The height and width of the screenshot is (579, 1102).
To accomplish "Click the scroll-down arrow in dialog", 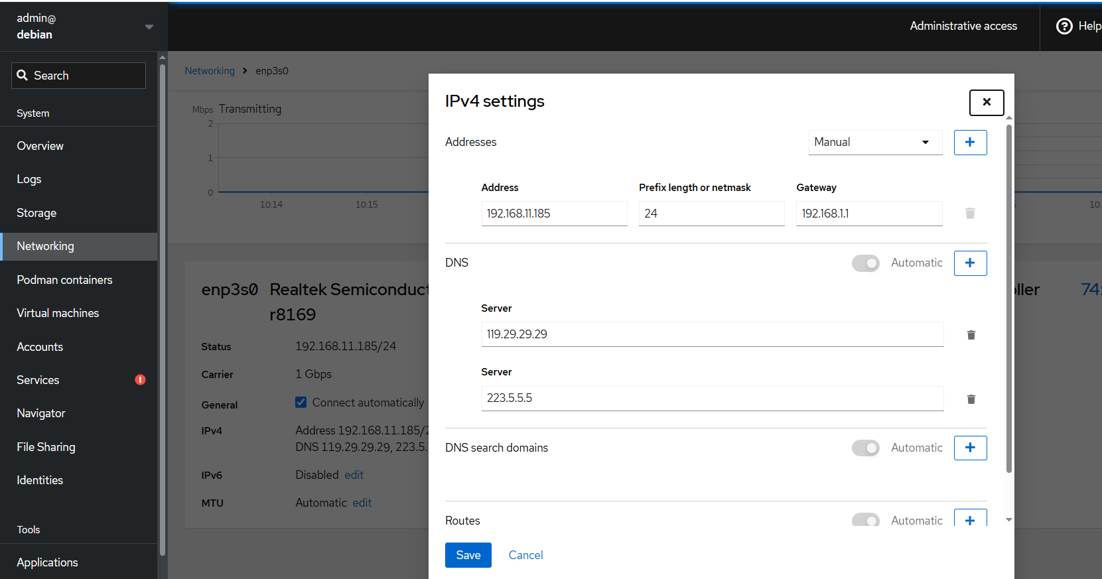I will pos(1009,520).
